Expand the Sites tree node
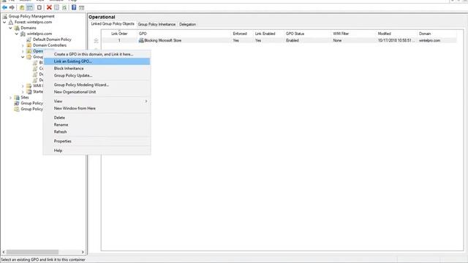The height and width of the screenshot is (263, 468). 10,97
